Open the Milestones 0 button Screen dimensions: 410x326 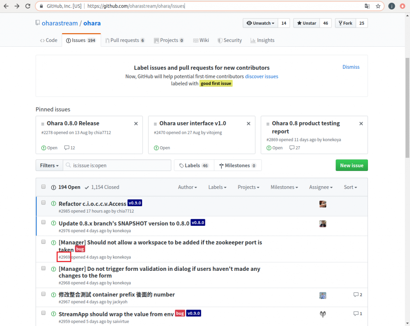click(x=238, y=165)
